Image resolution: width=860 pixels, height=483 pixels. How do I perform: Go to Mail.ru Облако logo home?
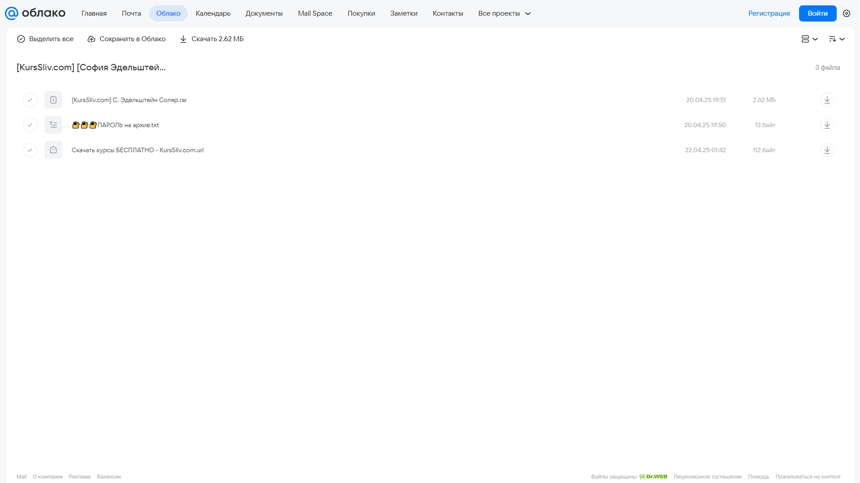point(35,13)
